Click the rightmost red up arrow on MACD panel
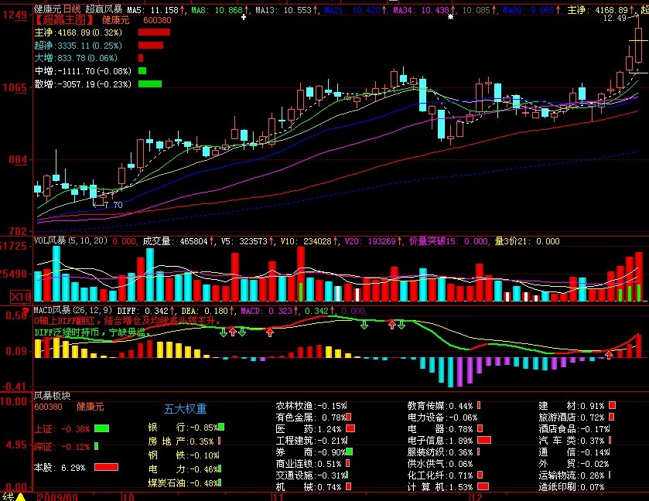649x501 pixels. tap(609, 354)
